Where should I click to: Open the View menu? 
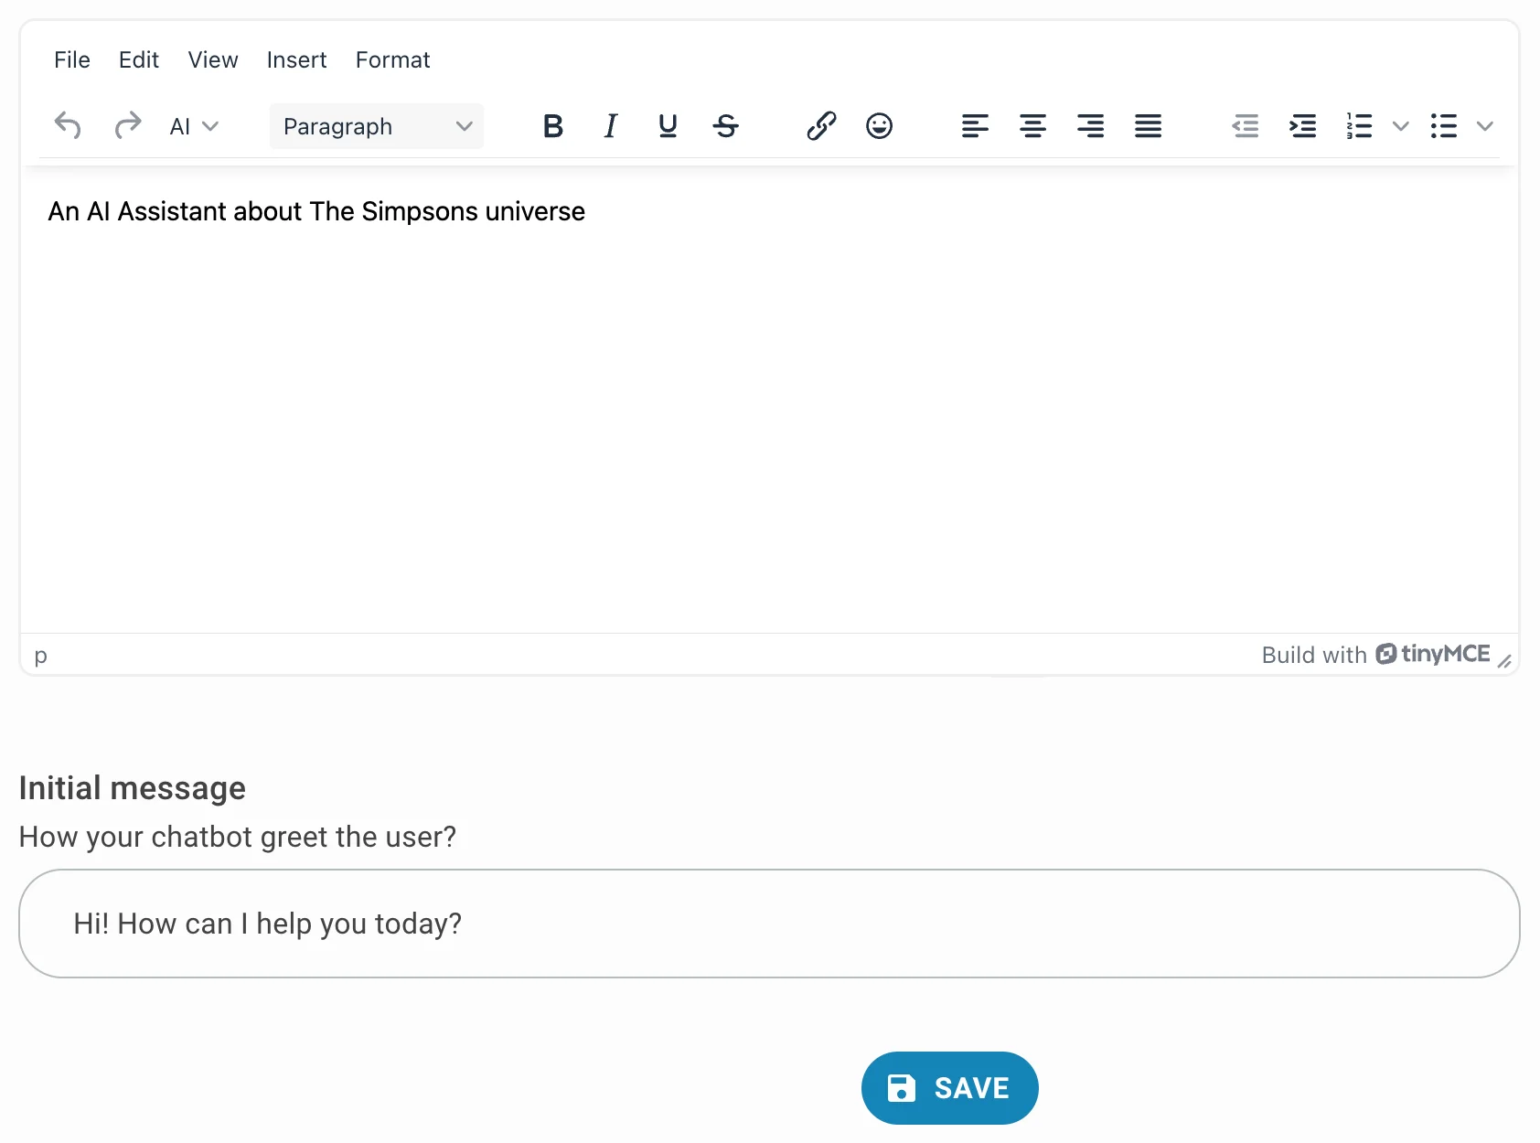[213, 60]
